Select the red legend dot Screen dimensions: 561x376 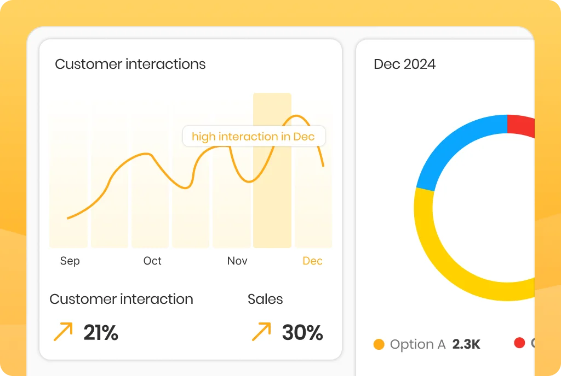coord(519,343)
